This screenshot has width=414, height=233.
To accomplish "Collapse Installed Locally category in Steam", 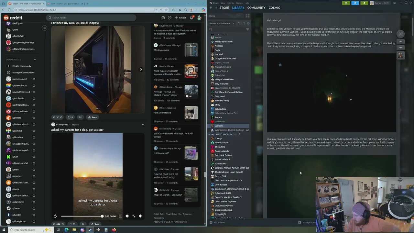I will click(209, 134).
